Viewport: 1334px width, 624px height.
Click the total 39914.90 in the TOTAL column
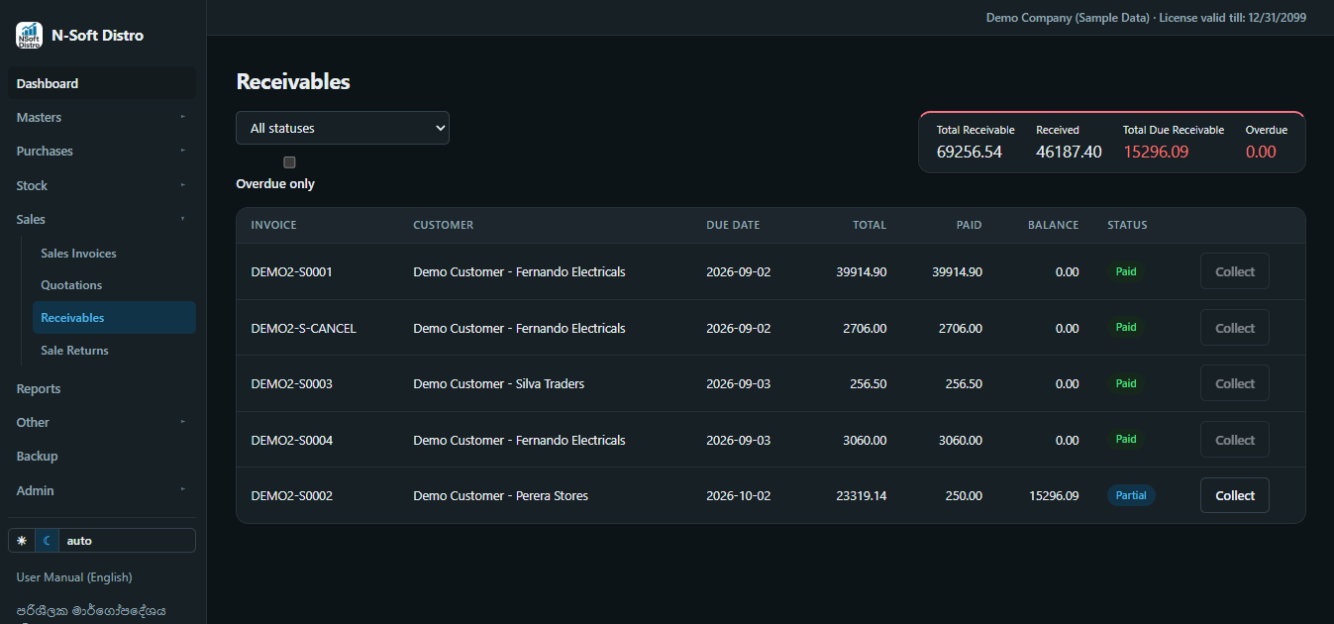(862, 271)
